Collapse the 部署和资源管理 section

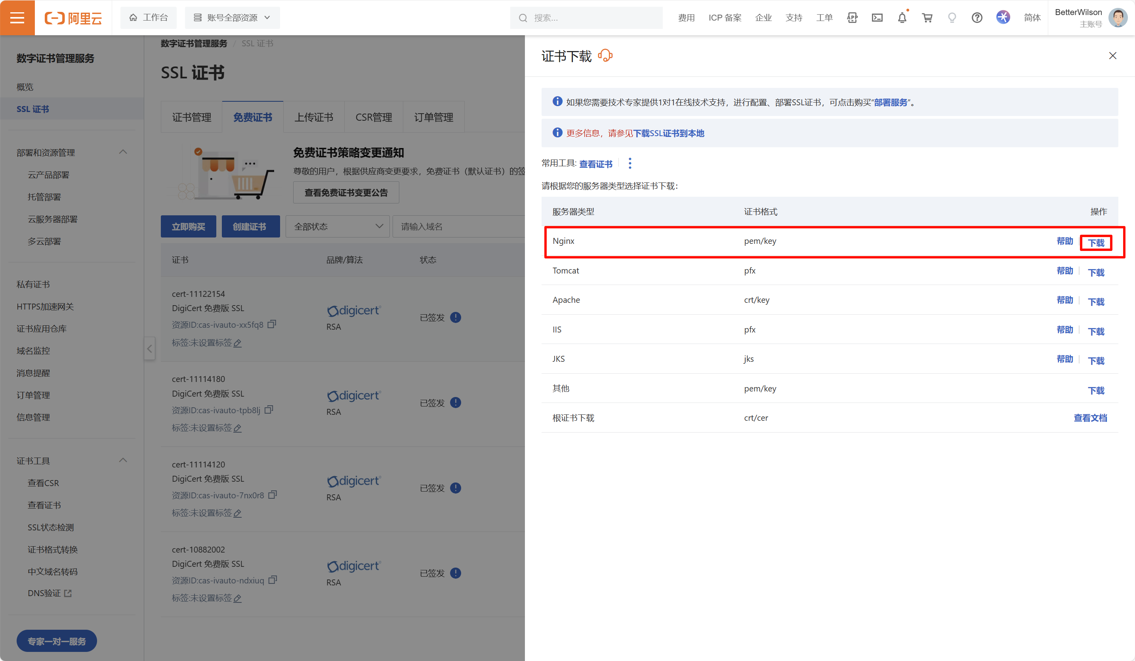[123, 152]
